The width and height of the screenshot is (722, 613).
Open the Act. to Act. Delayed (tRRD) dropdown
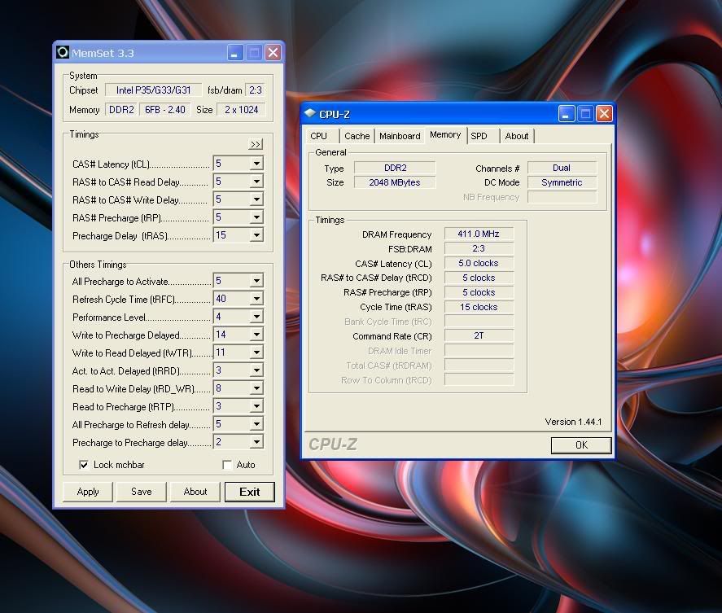[256, 370]
